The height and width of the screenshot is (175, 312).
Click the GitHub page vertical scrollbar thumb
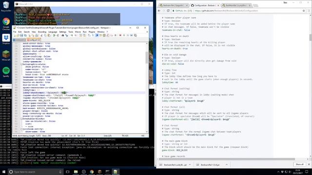[310, 37]
